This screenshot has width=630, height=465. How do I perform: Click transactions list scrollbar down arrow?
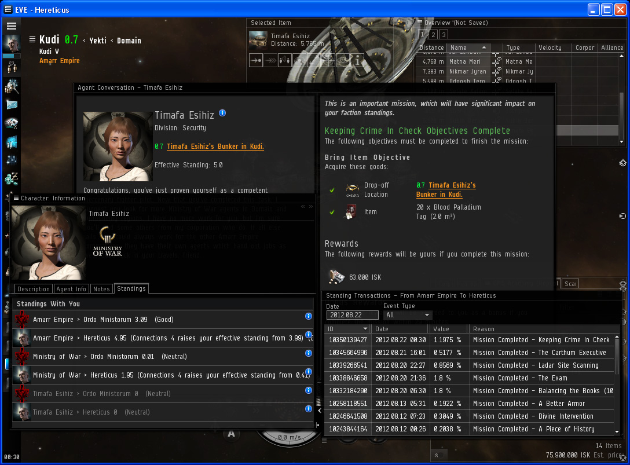pos(617,431)
